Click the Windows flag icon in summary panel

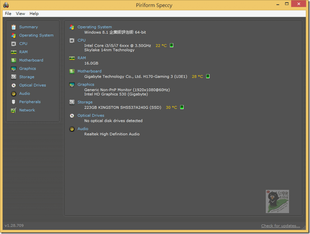point(72,27)
